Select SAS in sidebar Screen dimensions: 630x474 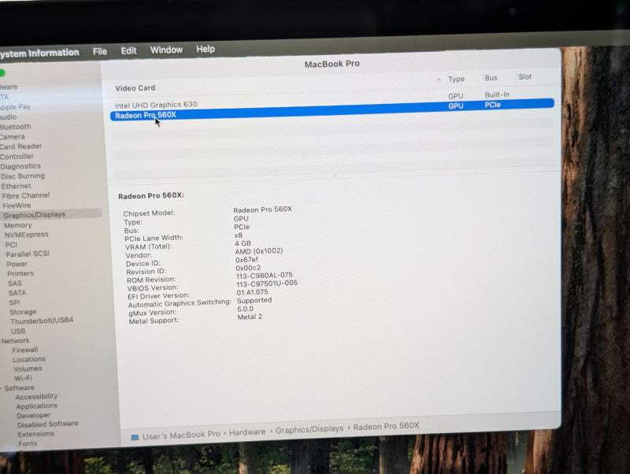click(15, 283)
